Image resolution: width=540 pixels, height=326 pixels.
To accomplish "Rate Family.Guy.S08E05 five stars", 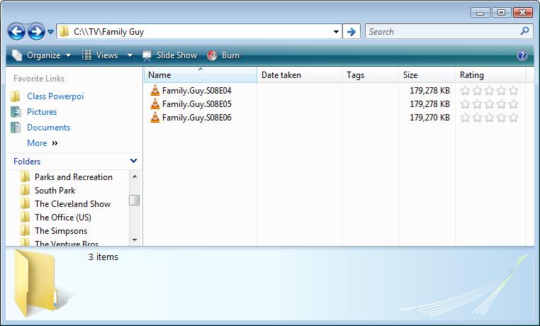I will 514,104.
